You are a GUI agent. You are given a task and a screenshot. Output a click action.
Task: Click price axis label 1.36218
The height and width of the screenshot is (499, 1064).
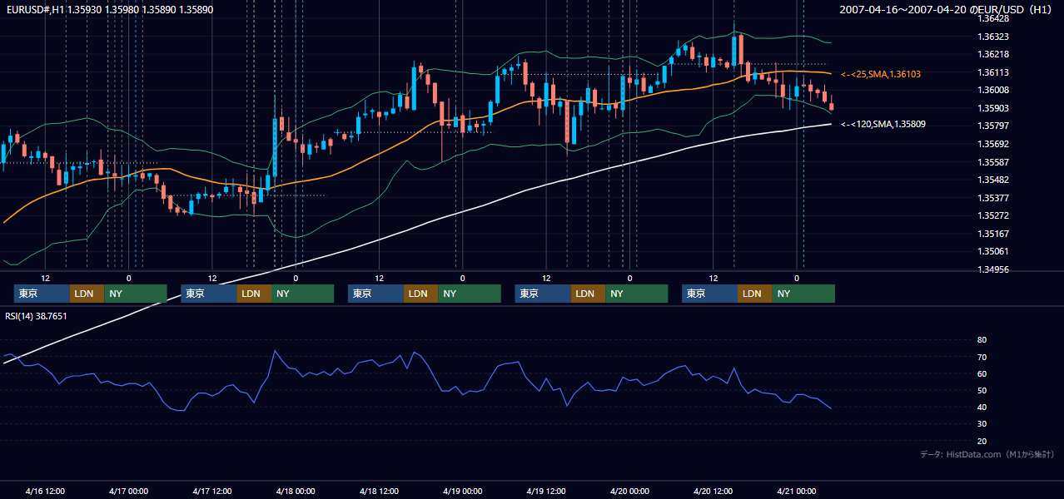pos(992,54)
